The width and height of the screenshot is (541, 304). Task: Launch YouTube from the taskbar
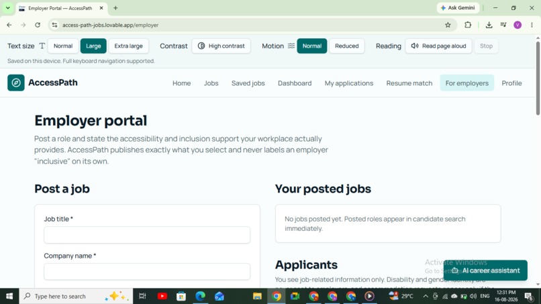(162, 296)
